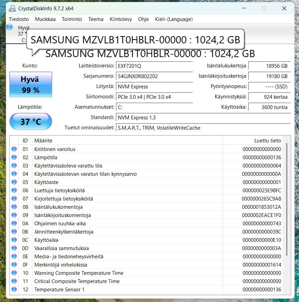Click status orb for Warning Composite Temperature Time
This screenshot has height=302, width=299.
click(x=14, y=273)
